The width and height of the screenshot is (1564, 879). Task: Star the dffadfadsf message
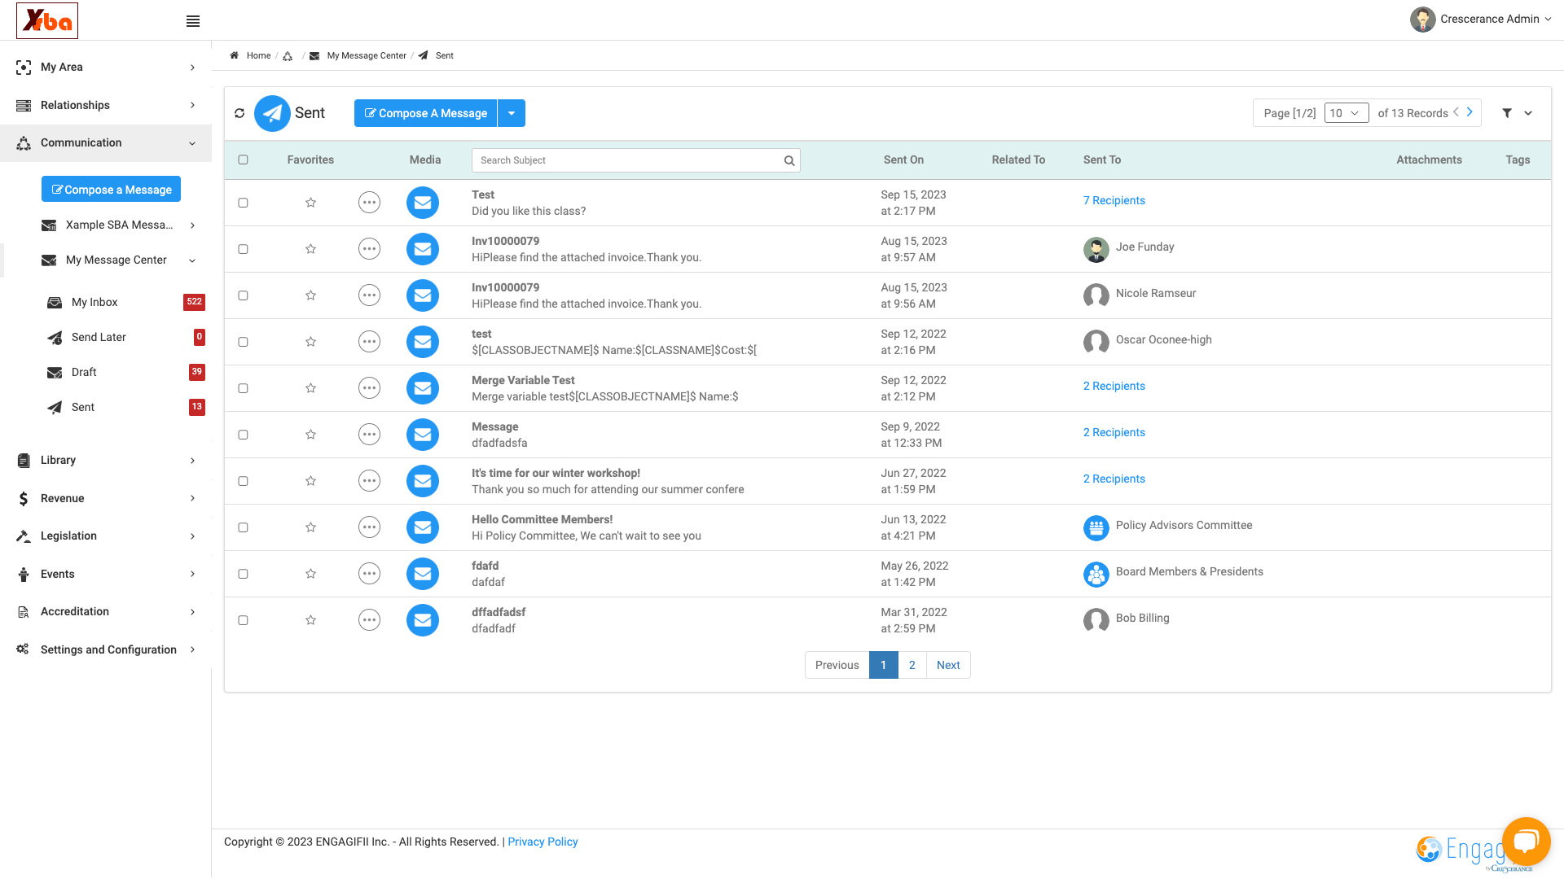(x=310, y=620)
